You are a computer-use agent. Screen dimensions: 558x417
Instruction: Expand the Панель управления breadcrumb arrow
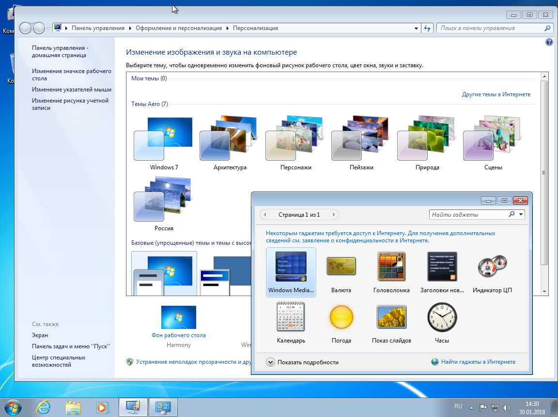[x=130, y=28]
